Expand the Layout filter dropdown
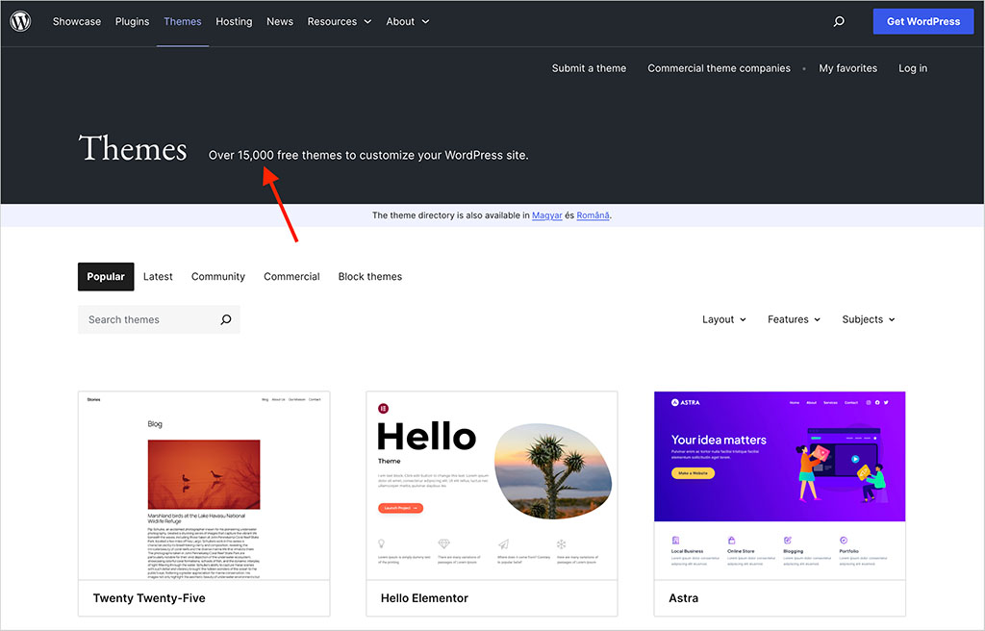This screenshot has width=985, height=631. pyautogui.click(x=723, y=319)
